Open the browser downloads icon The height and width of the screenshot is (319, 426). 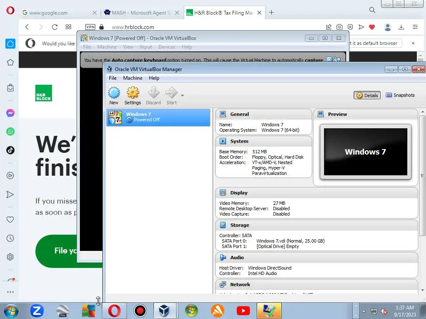401,27
